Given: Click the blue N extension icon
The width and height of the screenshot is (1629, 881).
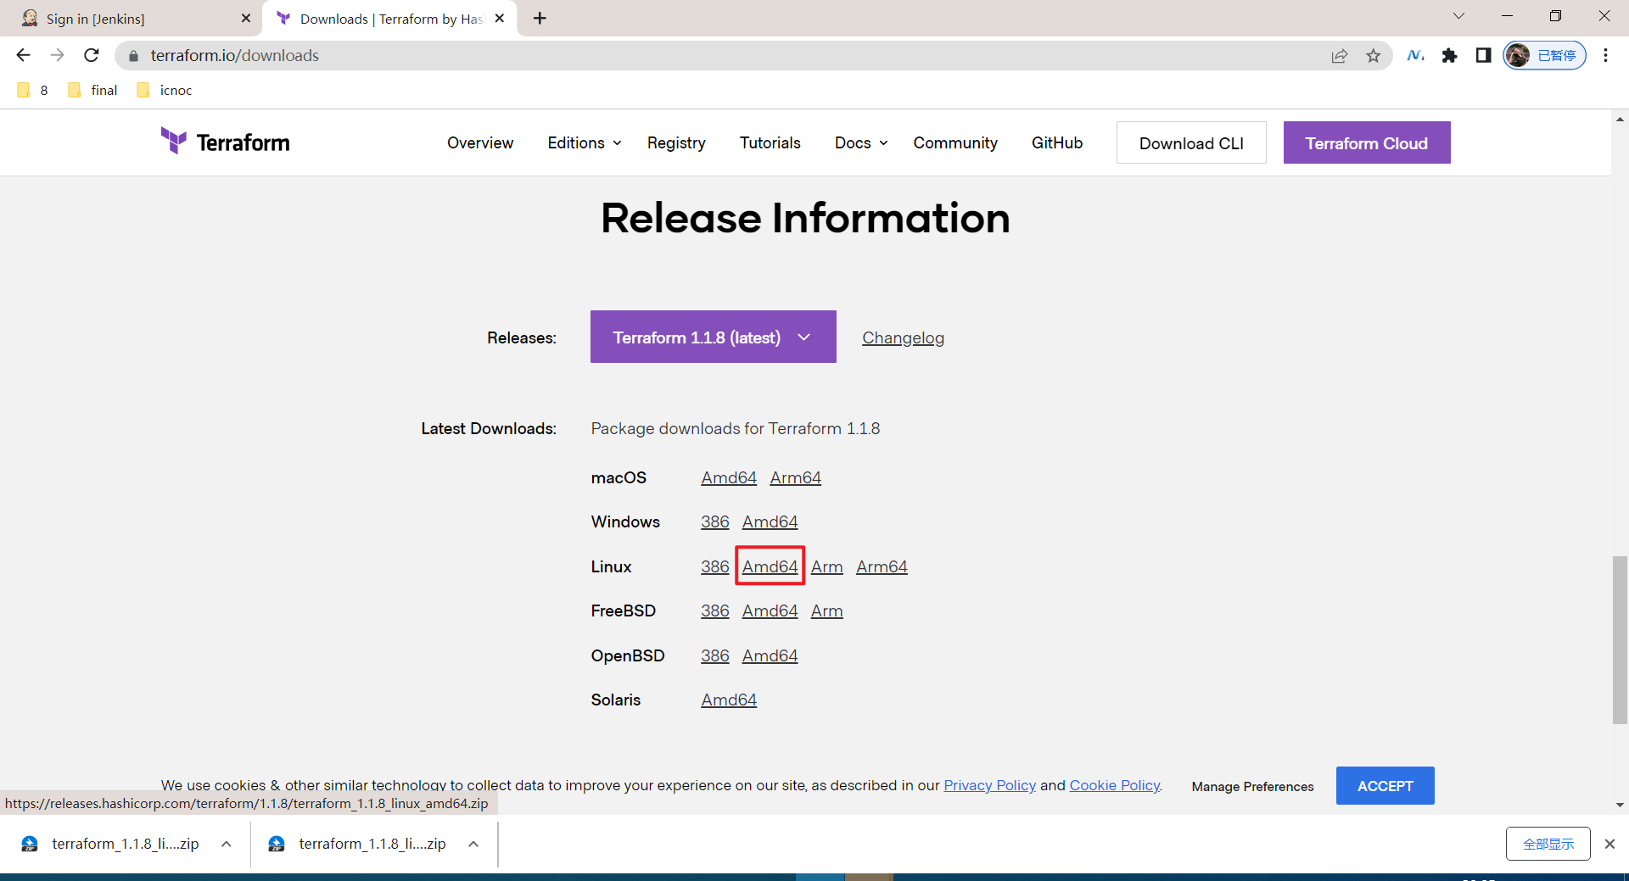Looking at the screenshot, I should [x=1415, y=56].
